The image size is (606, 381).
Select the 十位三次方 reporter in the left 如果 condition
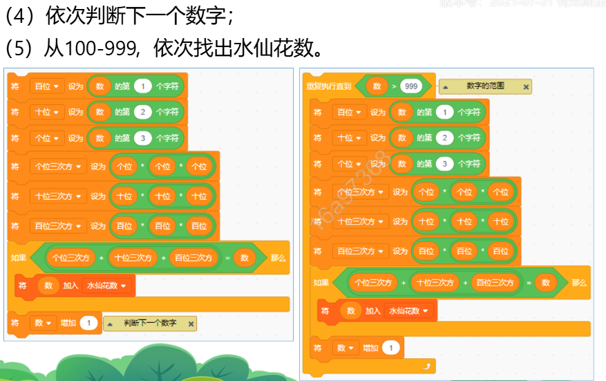point(133,258)
